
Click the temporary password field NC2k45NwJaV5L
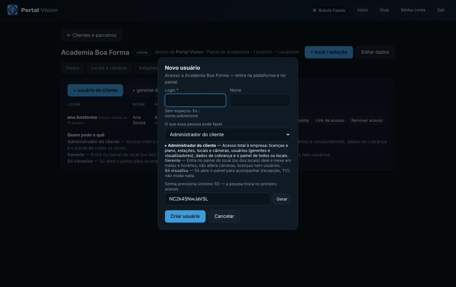click(217, 199)
